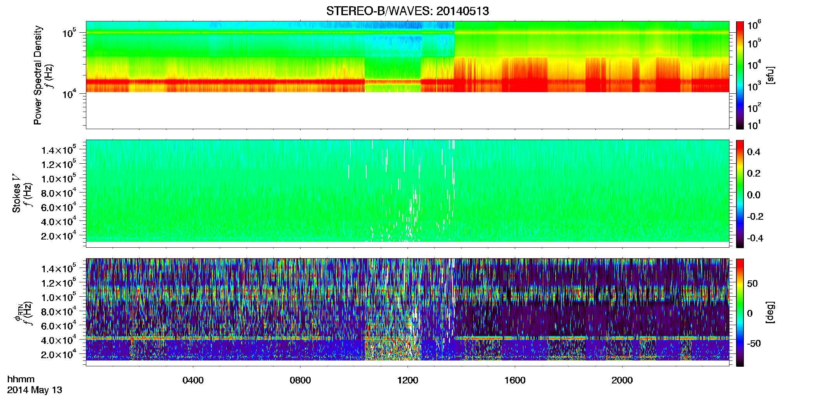The image size is (815, 420).
Task: Click the [sfu] unit label
Action: pos(770,75)
